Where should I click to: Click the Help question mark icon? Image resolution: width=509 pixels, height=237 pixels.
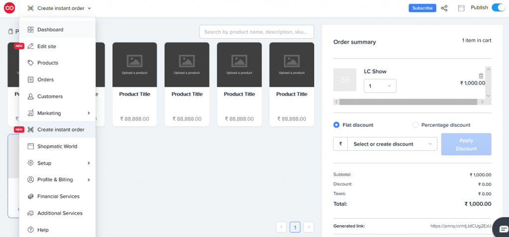(30, 230)
